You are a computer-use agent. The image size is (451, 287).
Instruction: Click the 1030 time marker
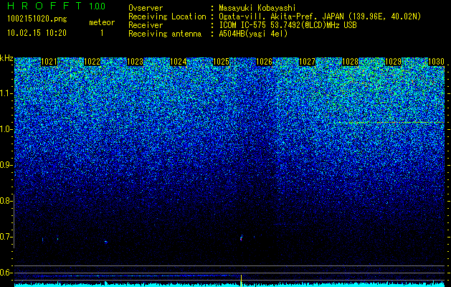coord(437,62)
